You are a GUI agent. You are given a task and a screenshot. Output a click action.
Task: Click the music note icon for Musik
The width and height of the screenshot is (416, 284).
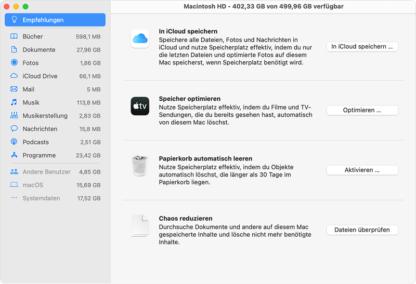(x=14, y=102)
